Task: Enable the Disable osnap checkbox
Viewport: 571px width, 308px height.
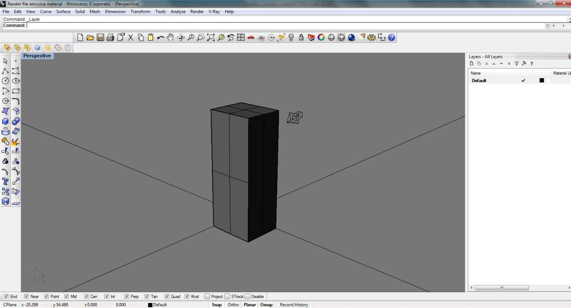Action: 247,297
